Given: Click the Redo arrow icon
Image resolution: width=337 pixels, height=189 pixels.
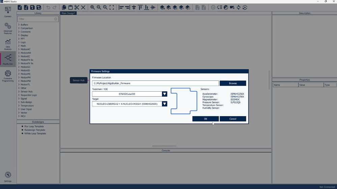Looking at the screenshot, I should coord(55,7).
